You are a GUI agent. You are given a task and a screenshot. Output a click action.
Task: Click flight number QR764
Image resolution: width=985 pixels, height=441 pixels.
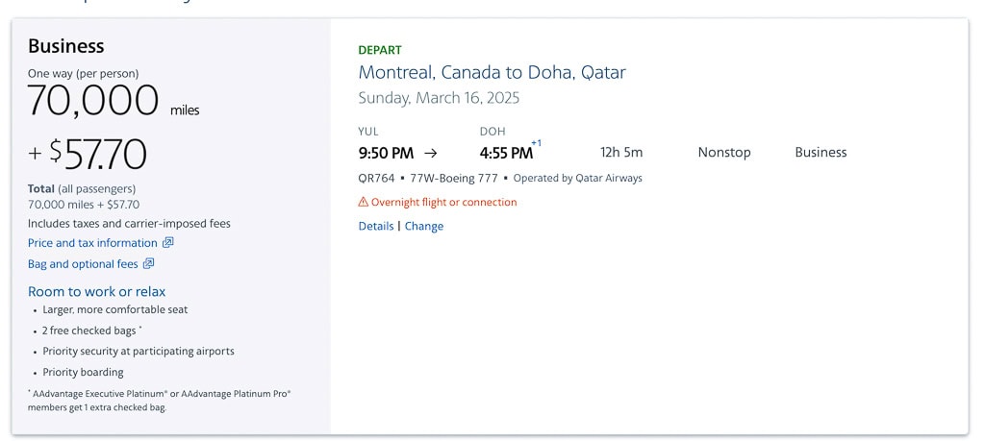[x=377, y=178]
